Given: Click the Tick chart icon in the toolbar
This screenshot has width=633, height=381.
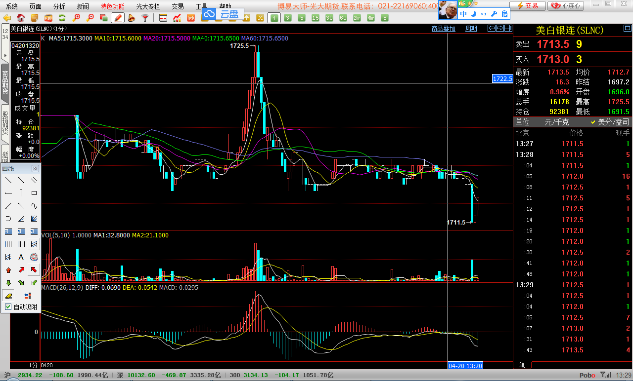Looking at the screenshot, I should [191, 18].
